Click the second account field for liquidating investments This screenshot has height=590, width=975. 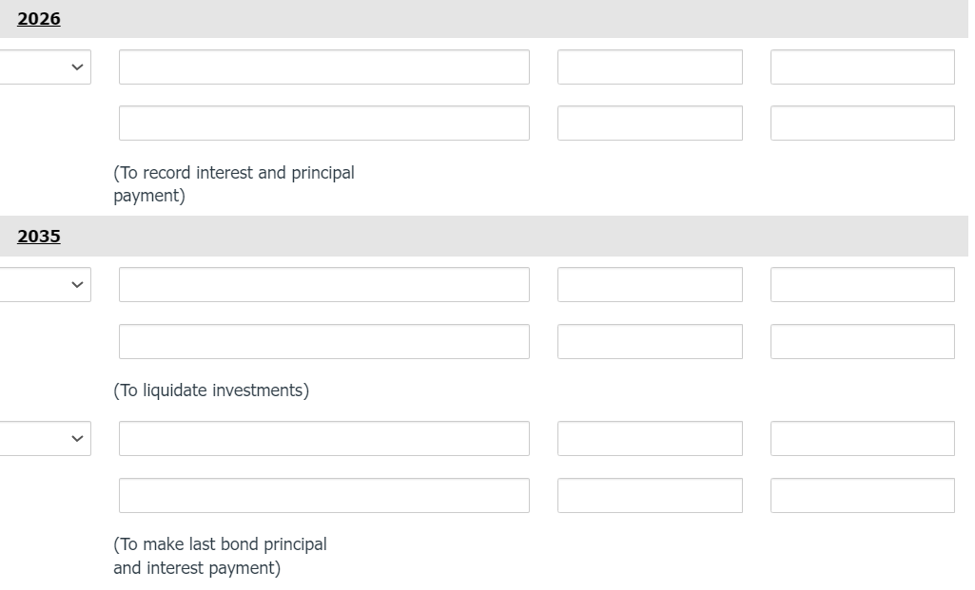click(x=323, y=341)
